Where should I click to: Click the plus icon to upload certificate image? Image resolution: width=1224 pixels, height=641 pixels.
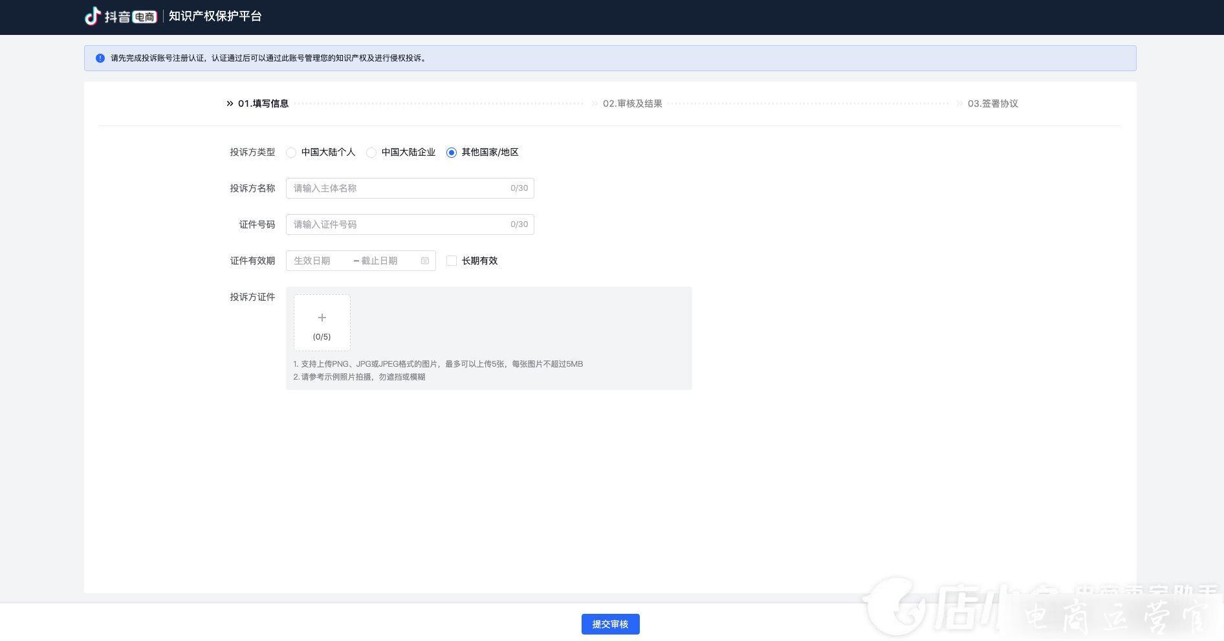click(x=322, y=318)
